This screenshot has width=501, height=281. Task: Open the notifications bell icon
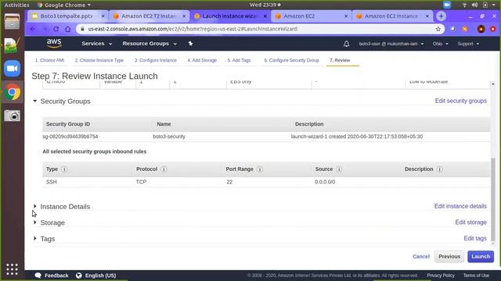[346, 44]
